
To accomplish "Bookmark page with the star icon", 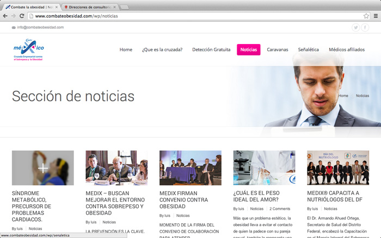I will [x=366, y=16].
